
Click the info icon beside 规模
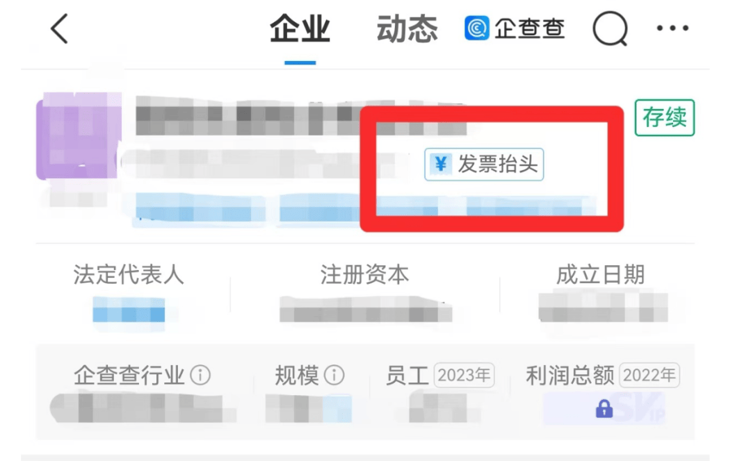(334, 375)
